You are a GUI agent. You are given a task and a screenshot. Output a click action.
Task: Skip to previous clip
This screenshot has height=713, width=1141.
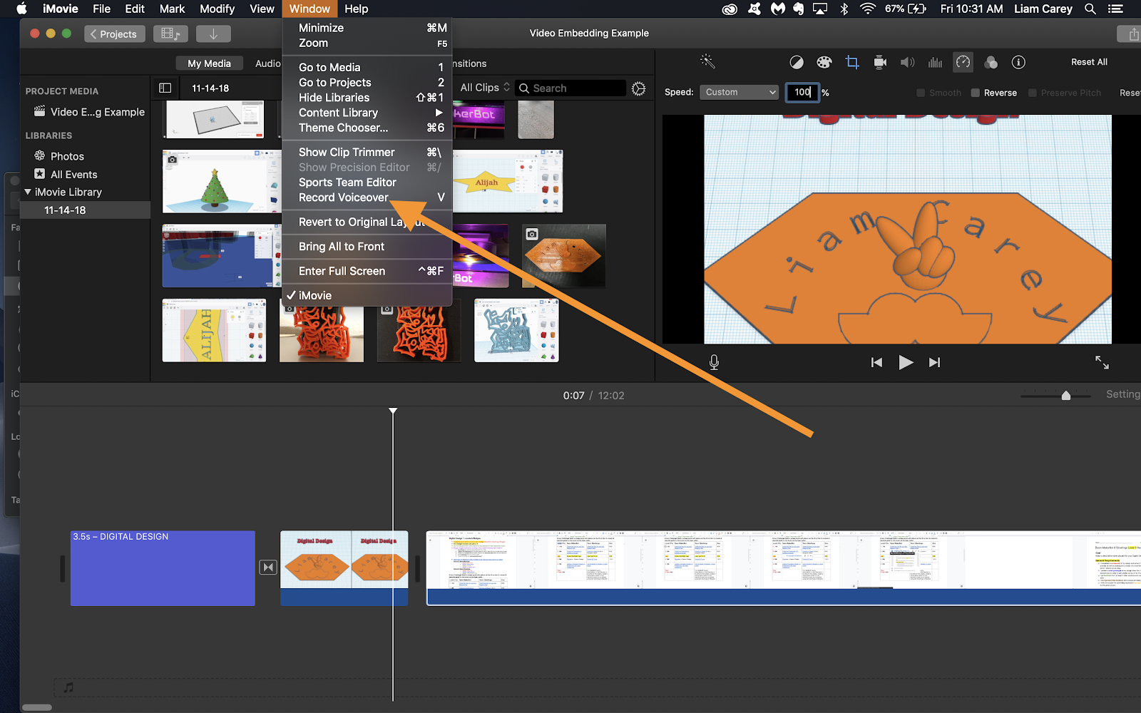876,362
